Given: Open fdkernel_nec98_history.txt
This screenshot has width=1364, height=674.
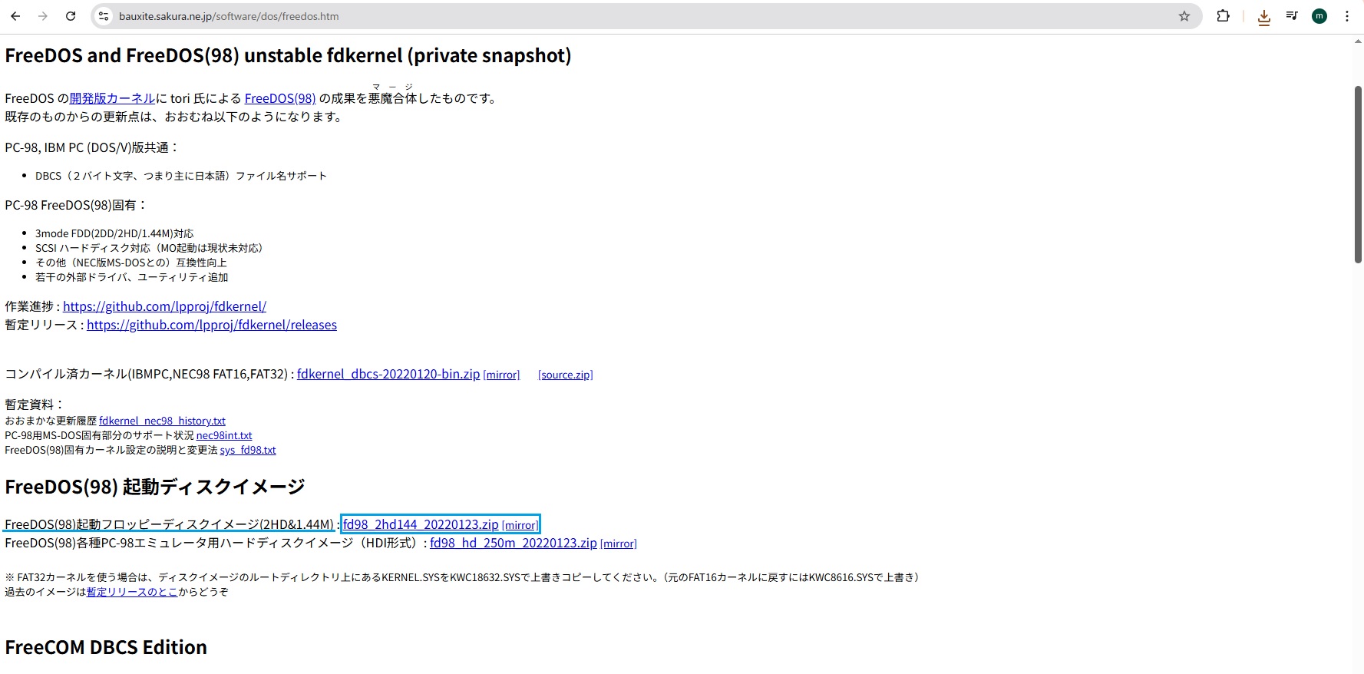Looking at the screenshot, I should pyautogui.click(x=162, y=421).
